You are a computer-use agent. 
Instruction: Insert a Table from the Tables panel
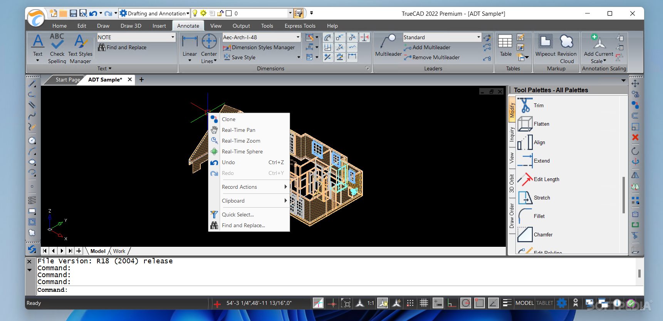(505, 45)
